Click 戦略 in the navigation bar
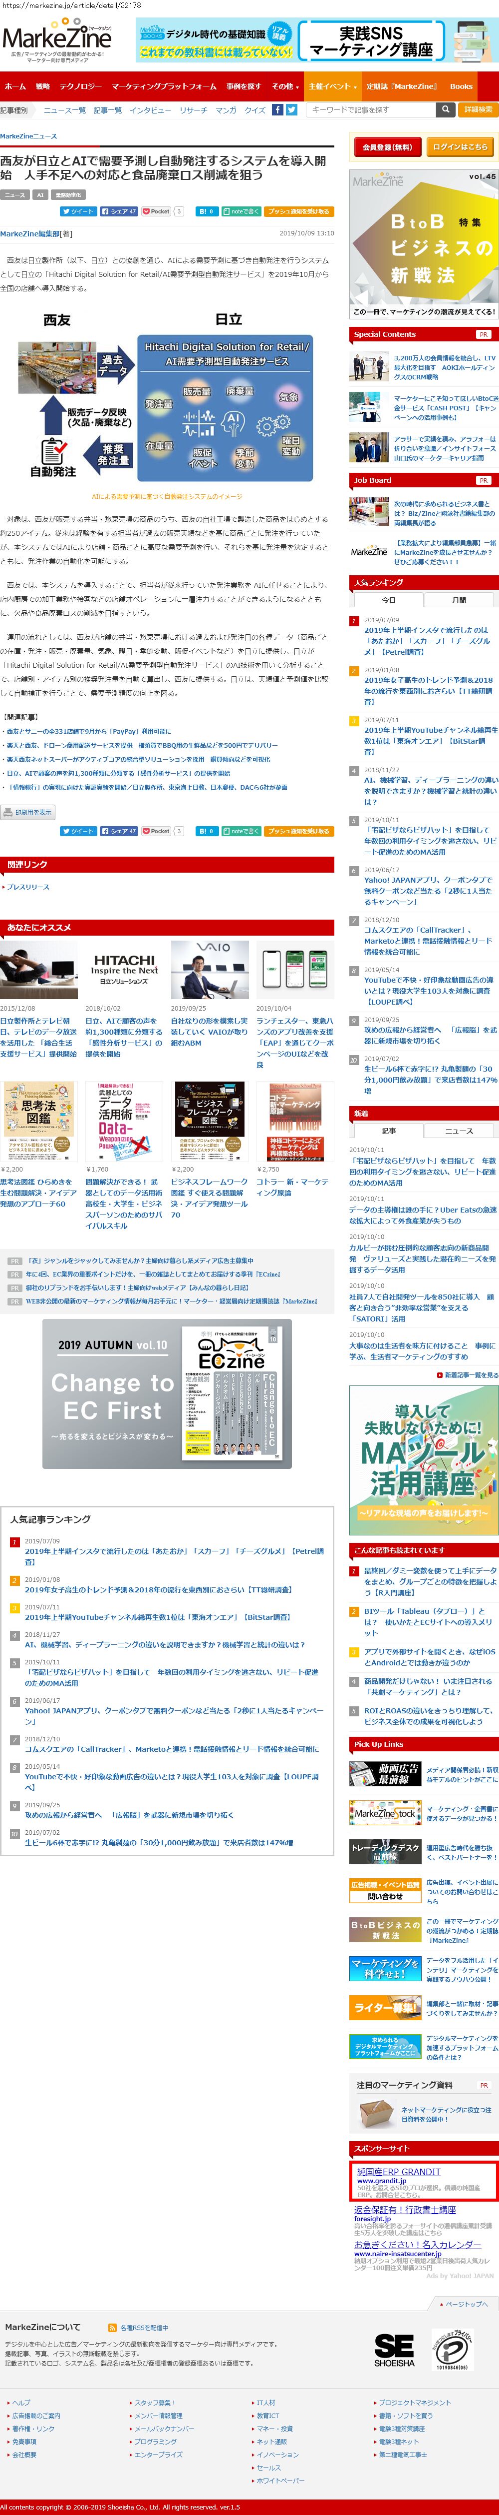 pyautogui.click(x=43, y=86)
